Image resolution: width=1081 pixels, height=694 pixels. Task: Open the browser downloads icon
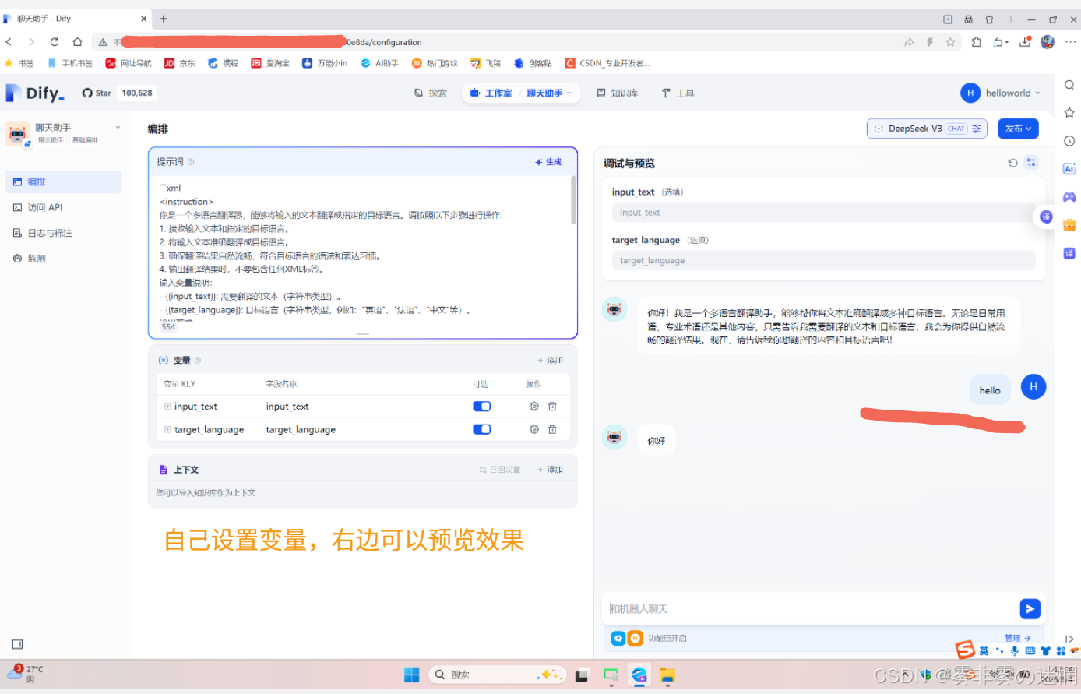[1025, 42]
